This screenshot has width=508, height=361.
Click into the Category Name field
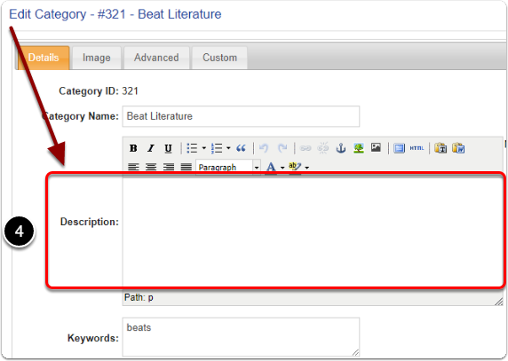pos(241,116)
